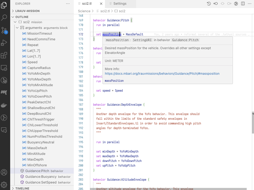Open the Search view in activity bar

tap(4, 17)
